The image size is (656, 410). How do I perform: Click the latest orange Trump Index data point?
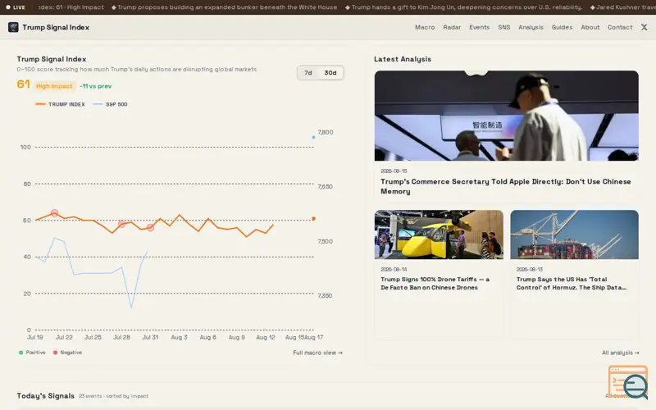(314, 218)
